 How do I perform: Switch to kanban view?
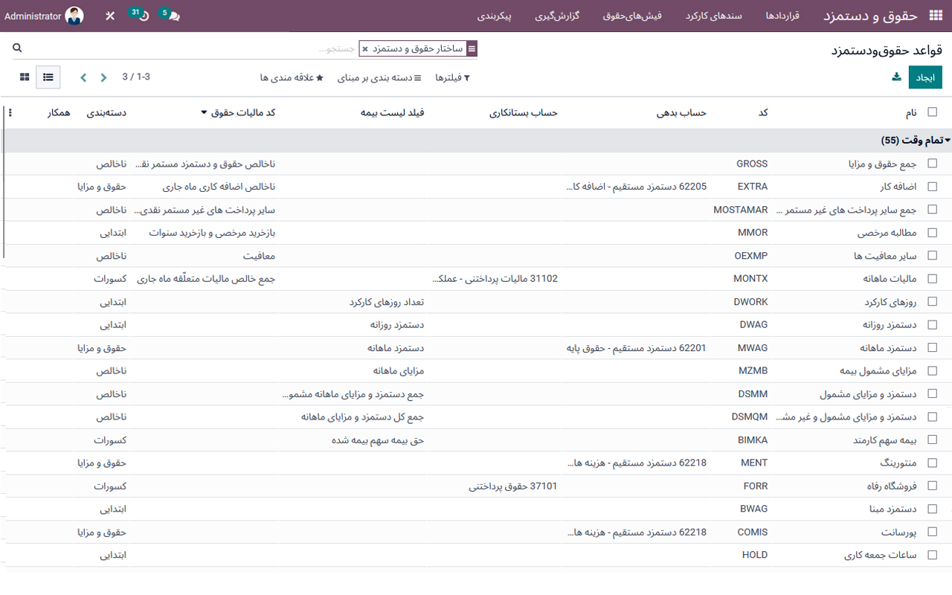point(25,77)
